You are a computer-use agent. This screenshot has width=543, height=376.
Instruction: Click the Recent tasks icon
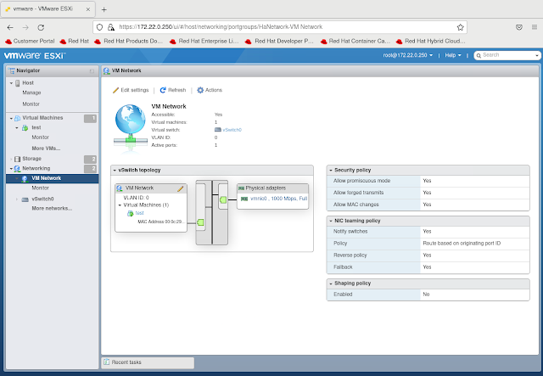coord(106,362)
